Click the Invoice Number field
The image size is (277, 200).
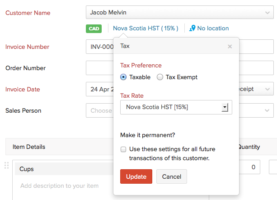[x=99, y=47]
